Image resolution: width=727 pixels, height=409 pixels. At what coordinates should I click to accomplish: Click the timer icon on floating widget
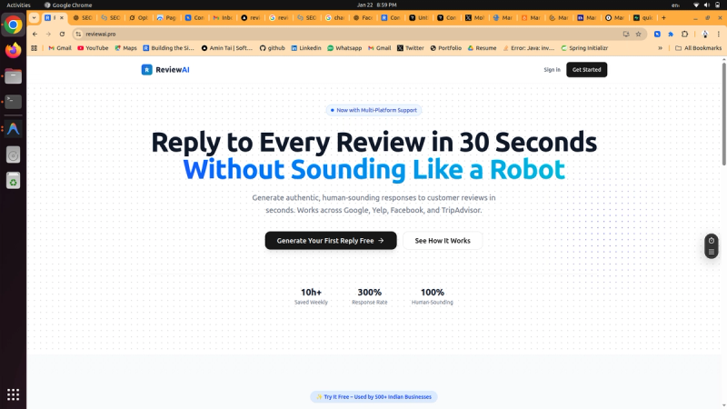point(712,241)
